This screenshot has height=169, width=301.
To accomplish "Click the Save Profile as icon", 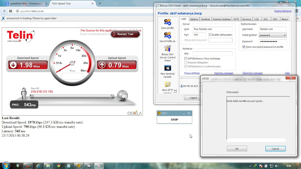I will click(167, 37).
